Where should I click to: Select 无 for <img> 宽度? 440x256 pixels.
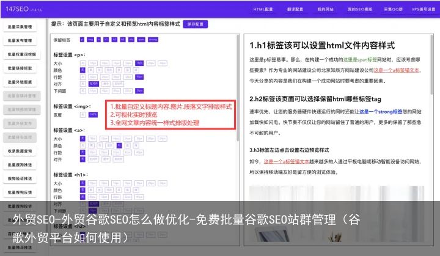82,114
